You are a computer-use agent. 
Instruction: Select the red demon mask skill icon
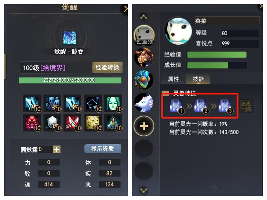pyautogui.click(x=32, y=123)
